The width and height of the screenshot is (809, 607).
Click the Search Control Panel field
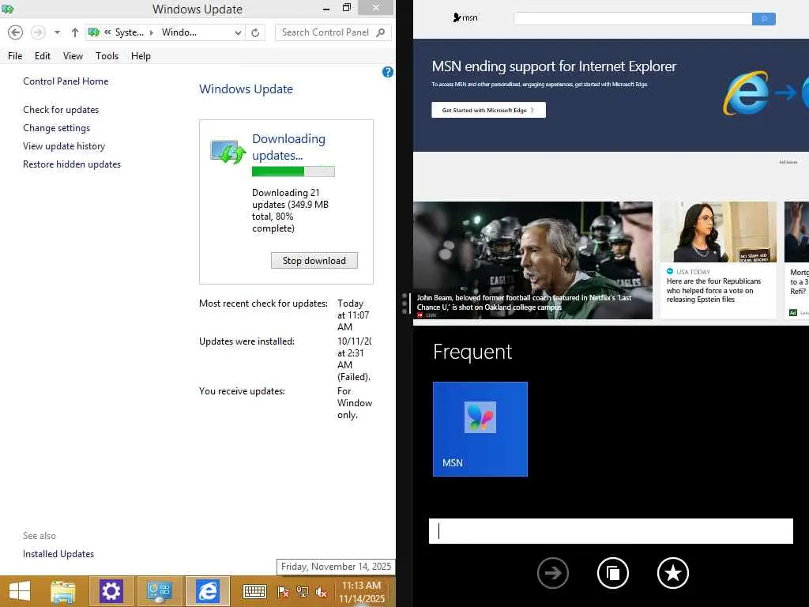point(325,32)
